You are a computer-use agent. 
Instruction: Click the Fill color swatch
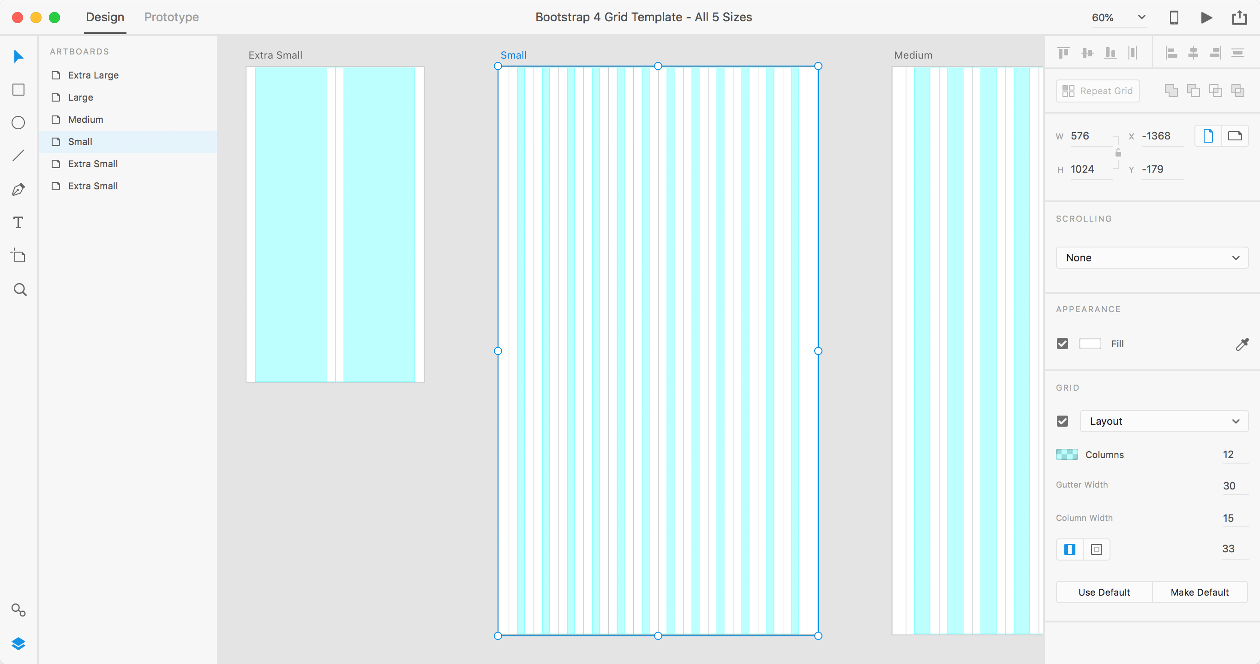click(1089, 343)
